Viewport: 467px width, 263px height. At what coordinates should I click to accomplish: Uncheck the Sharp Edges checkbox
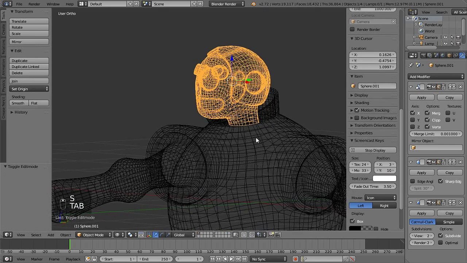click(x=440, y=182)
